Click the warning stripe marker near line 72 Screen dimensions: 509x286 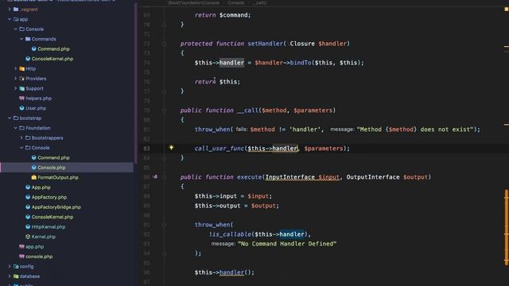(x=506, y=47)
